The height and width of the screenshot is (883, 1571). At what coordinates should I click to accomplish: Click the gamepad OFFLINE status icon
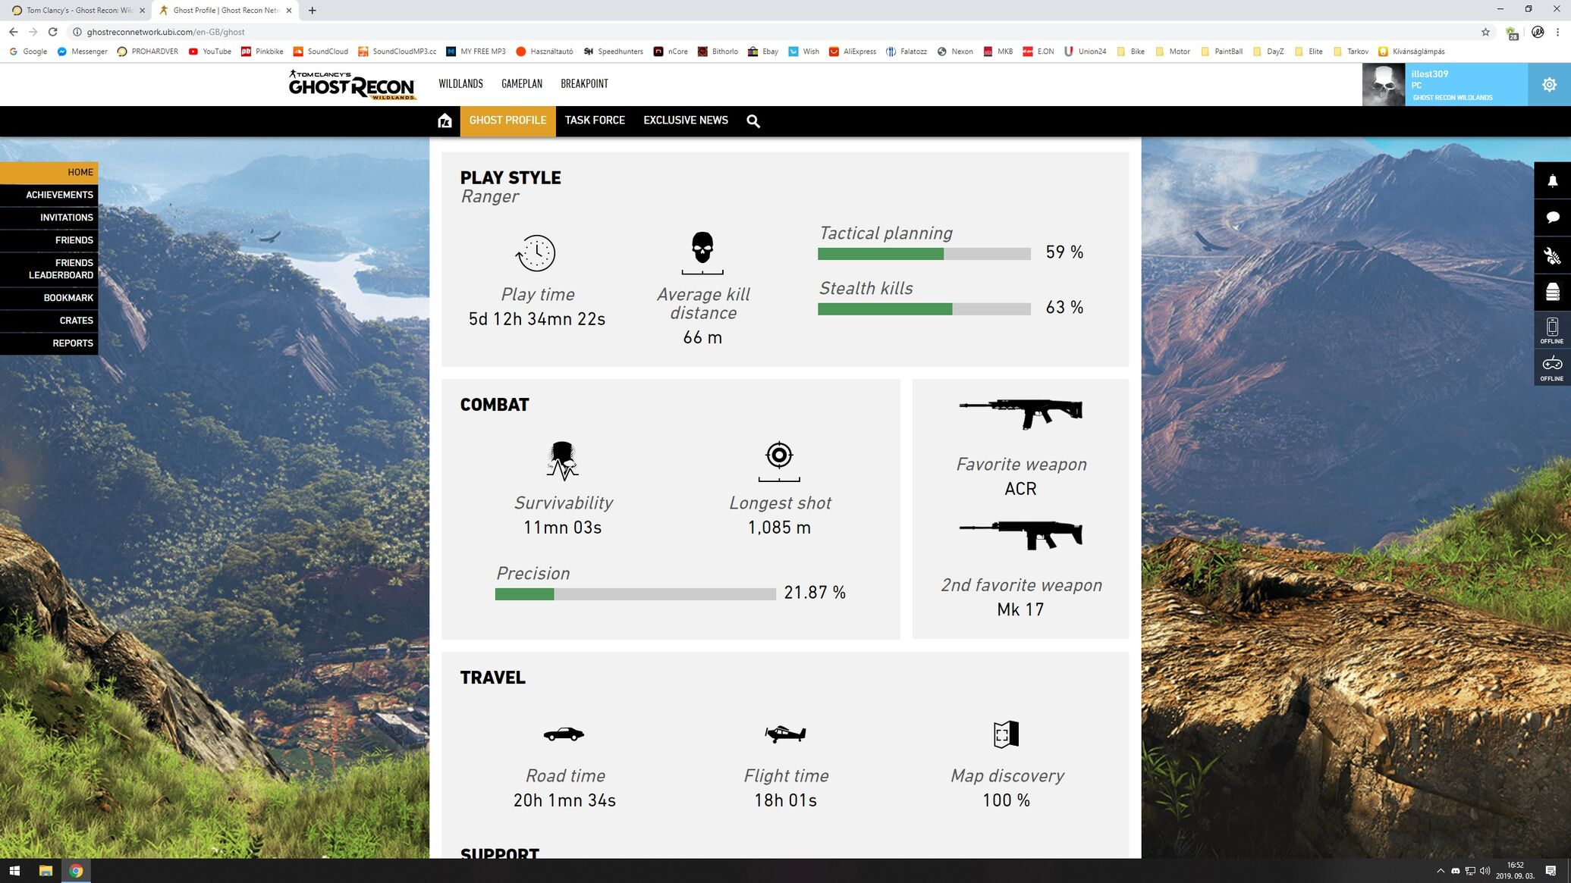coord(1552,368)
